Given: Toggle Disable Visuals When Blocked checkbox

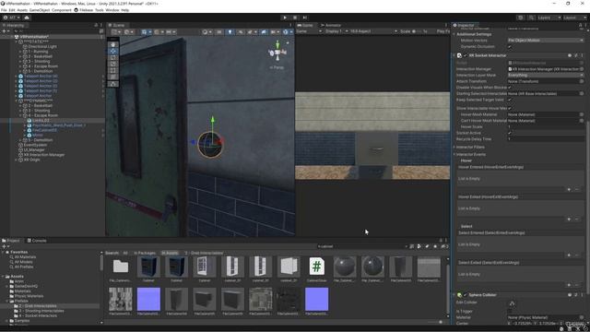Looking at the screenshot, I should [510, 88].
